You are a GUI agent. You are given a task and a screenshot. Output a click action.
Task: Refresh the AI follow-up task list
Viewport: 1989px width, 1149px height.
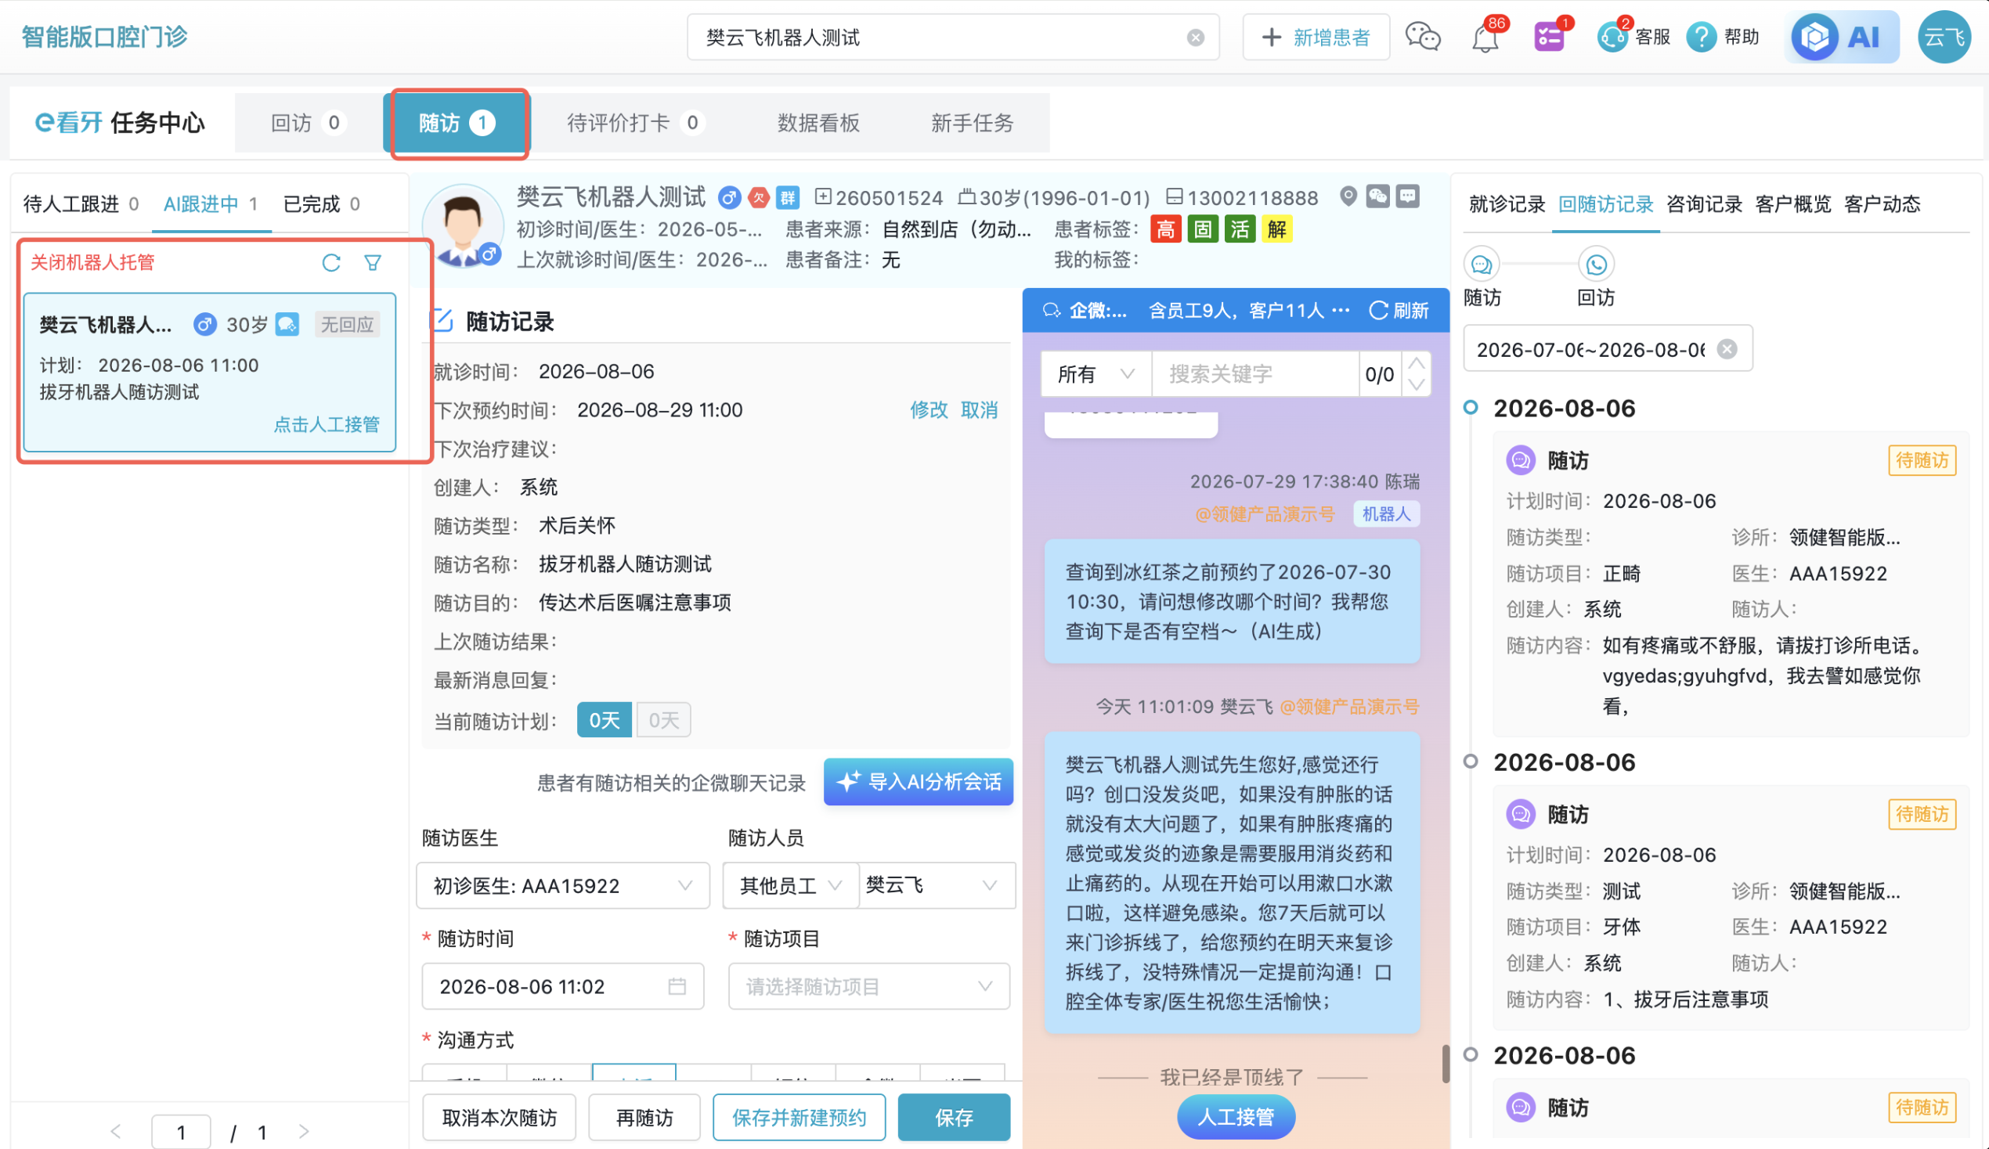click(x=330, y=263)
